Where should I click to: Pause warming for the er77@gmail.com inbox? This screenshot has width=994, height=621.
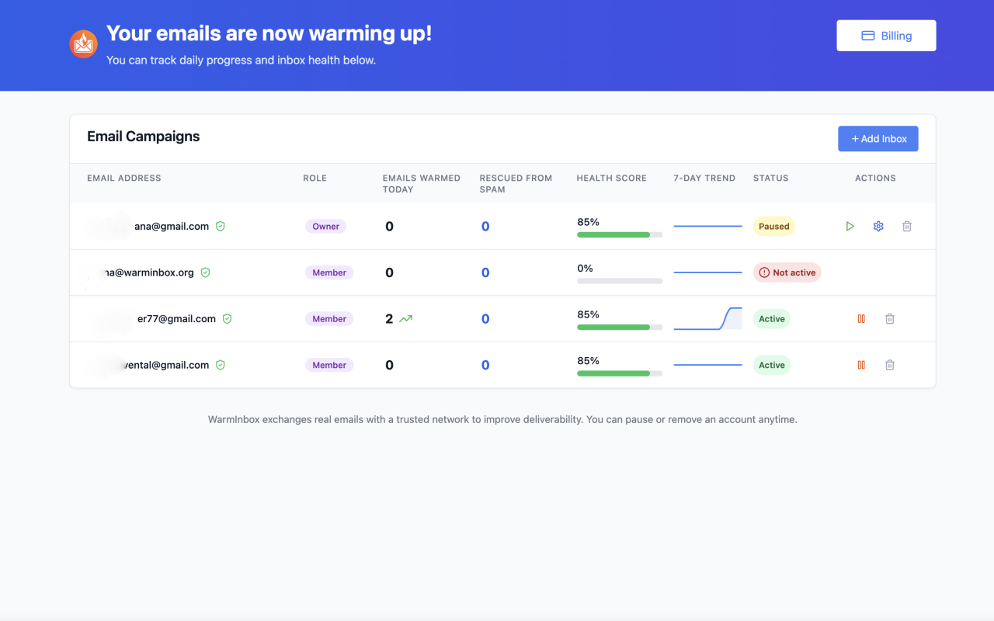click(860, 318)
